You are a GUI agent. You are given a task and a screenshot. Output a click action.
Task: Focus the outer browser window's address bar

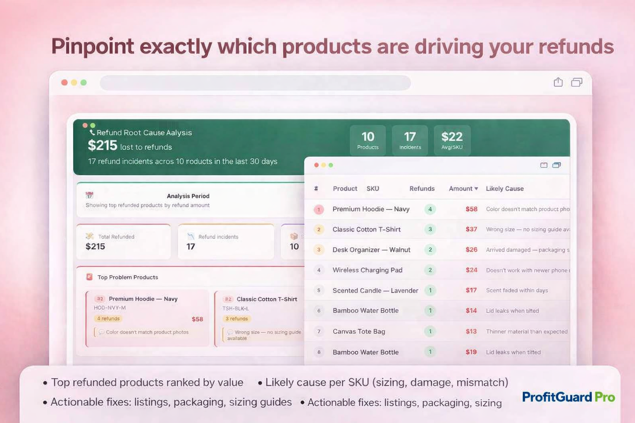tap(255, 83)
